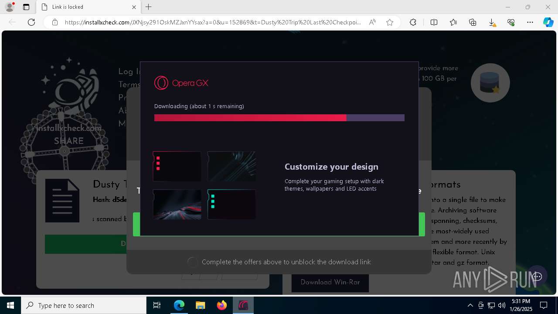The image size is (558, 314).
Task: Click the cloud storage database icon
Action: (490, 83)
